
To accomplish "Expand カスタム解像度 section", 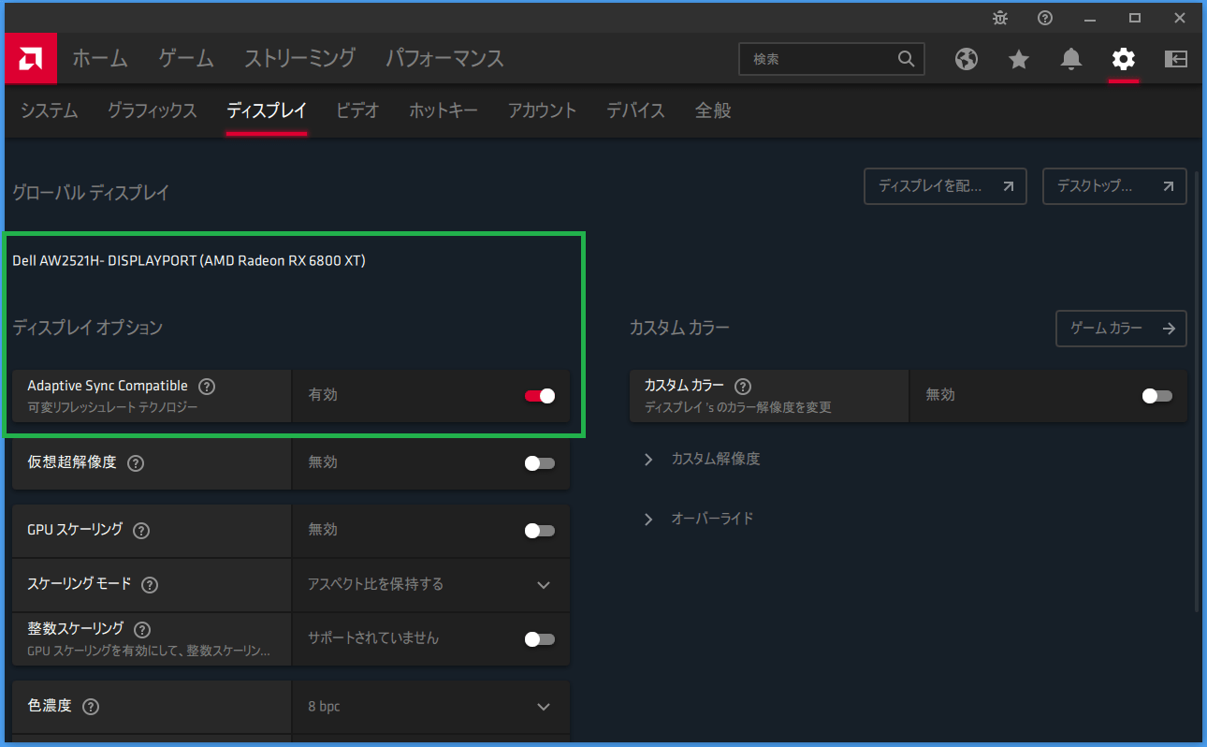I will pyautogui.click(x=702, y=460).
